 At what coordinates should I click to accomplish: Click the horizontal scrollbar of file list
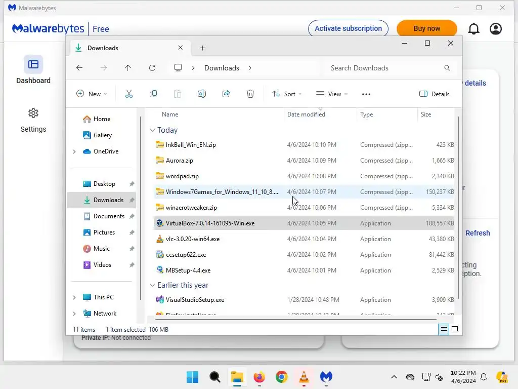[x=295, y=320]
